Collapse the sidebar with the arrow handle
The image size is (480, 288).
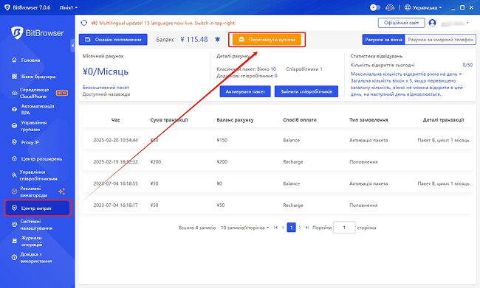click(x=72, y=46)
